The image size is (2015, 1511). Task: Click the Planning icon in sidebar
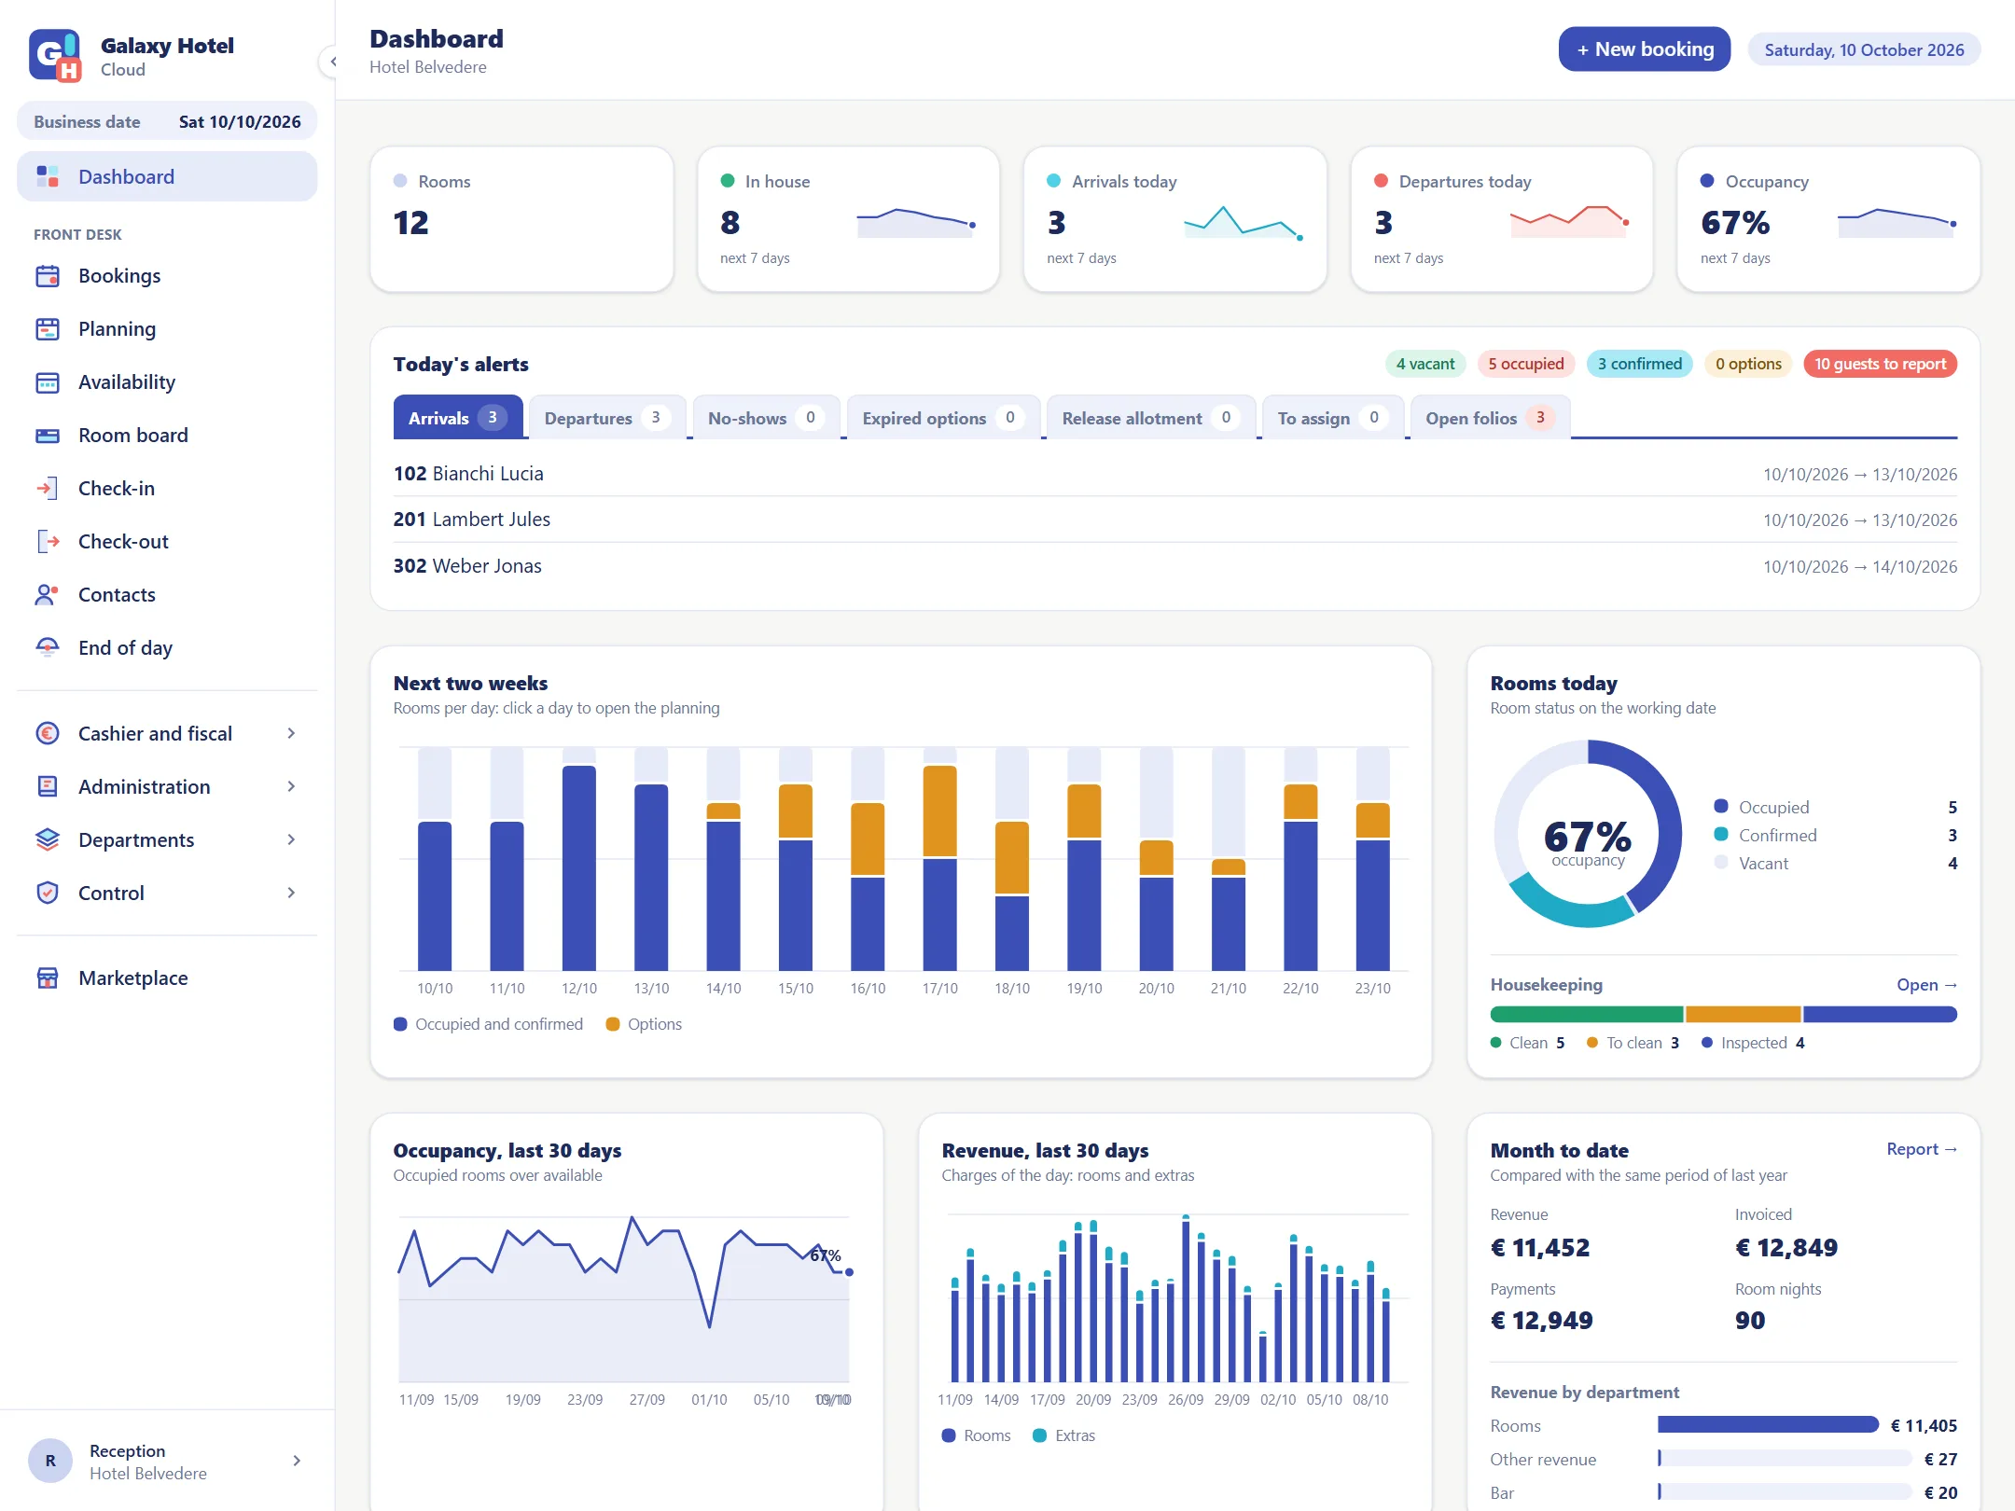48,329
